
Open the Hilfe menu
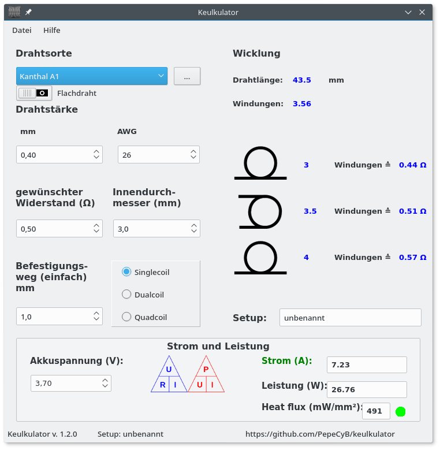pyautogui.click(x=51, y=30)
